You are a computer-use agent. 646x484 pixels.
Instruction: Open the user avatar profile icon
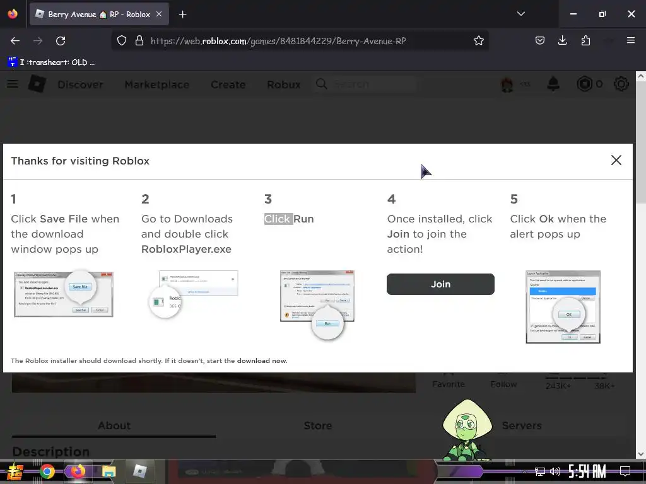coord(507,84)
